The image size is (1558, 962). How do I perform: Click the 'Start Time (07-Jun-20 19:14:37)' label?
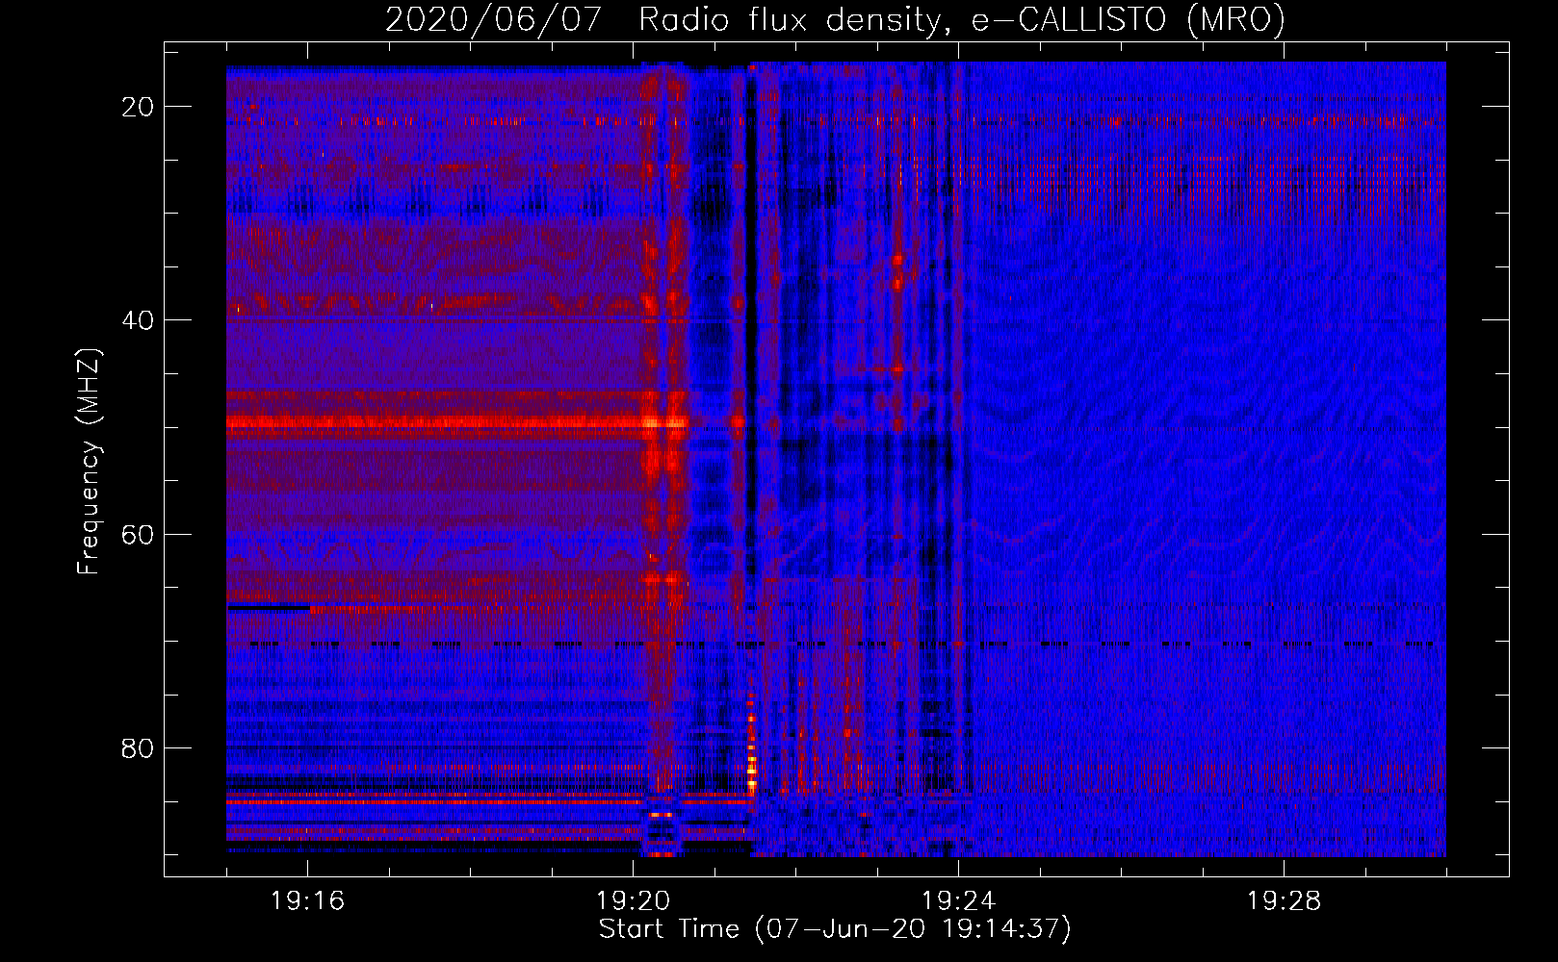point(835,929)
